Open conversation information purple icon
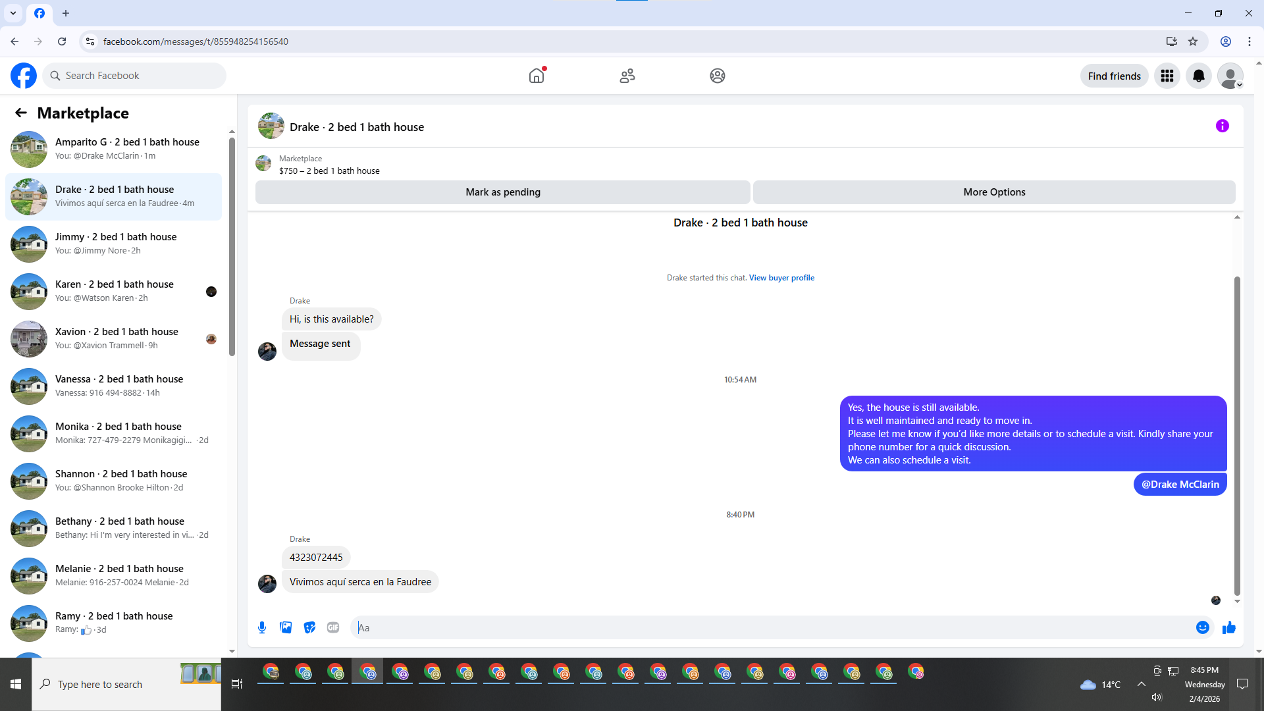Image resolution: width=1264 pixels, height=711 pixels. [x=1222, y=126]
